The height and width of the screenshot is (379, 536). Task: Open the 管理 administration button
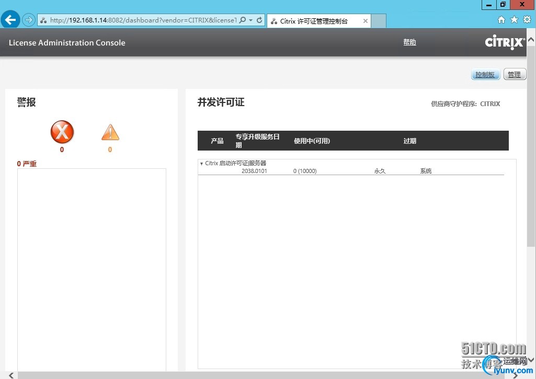pyautogui.click(x=515, y=75)
